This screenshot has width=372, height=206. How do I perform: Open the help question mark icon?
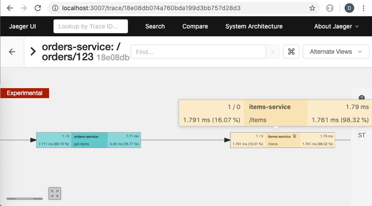click(x=361, y=98)
